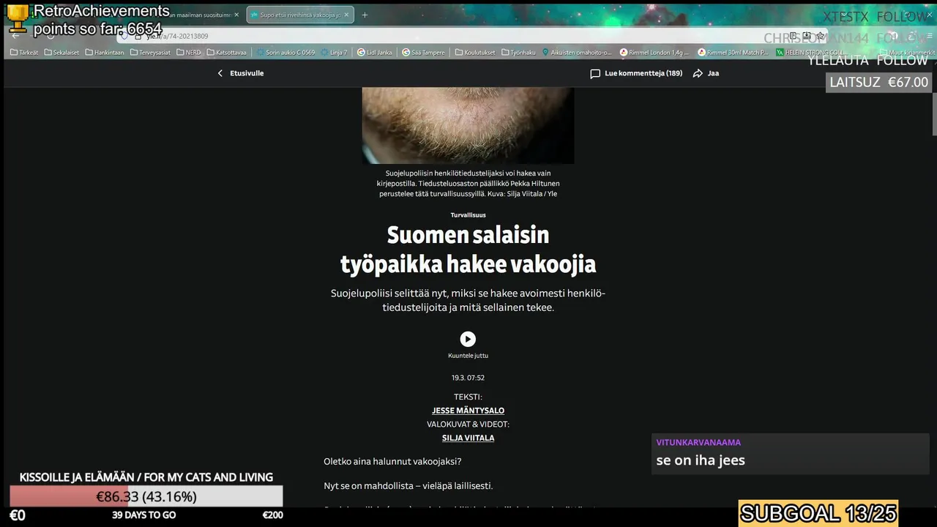Open the Sekalaiset bookmarks folder
This screenshot has width=937, height=527.
tap(61, 53)
